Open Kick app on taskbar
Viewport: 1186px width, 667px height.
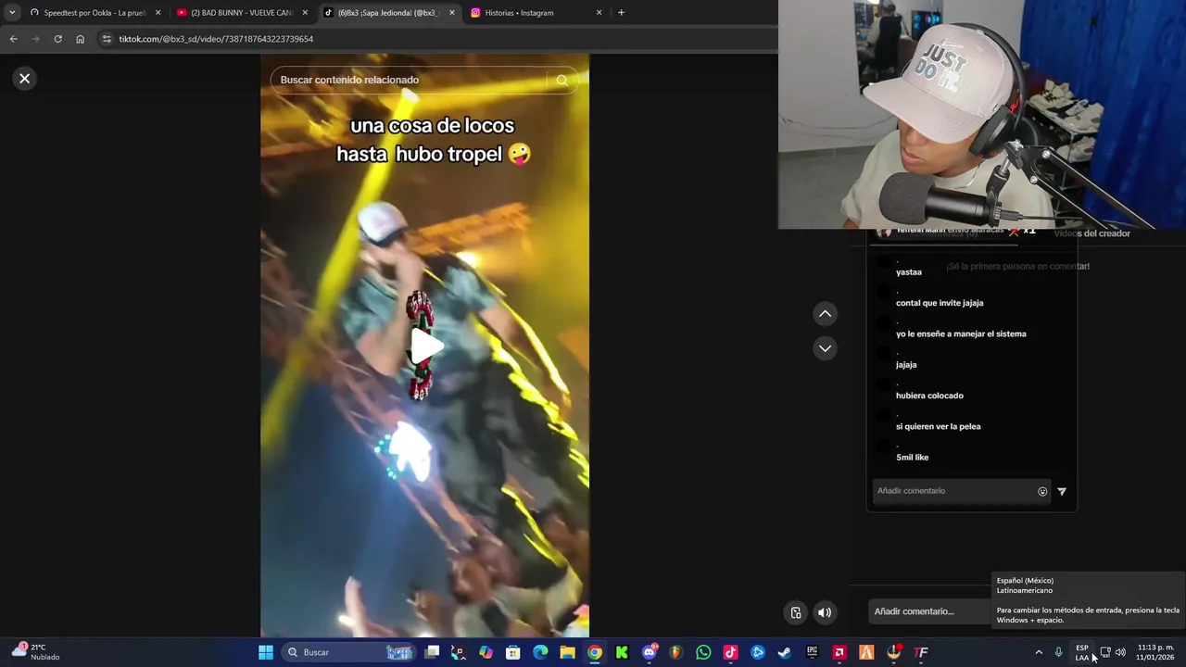click(622, 652)
